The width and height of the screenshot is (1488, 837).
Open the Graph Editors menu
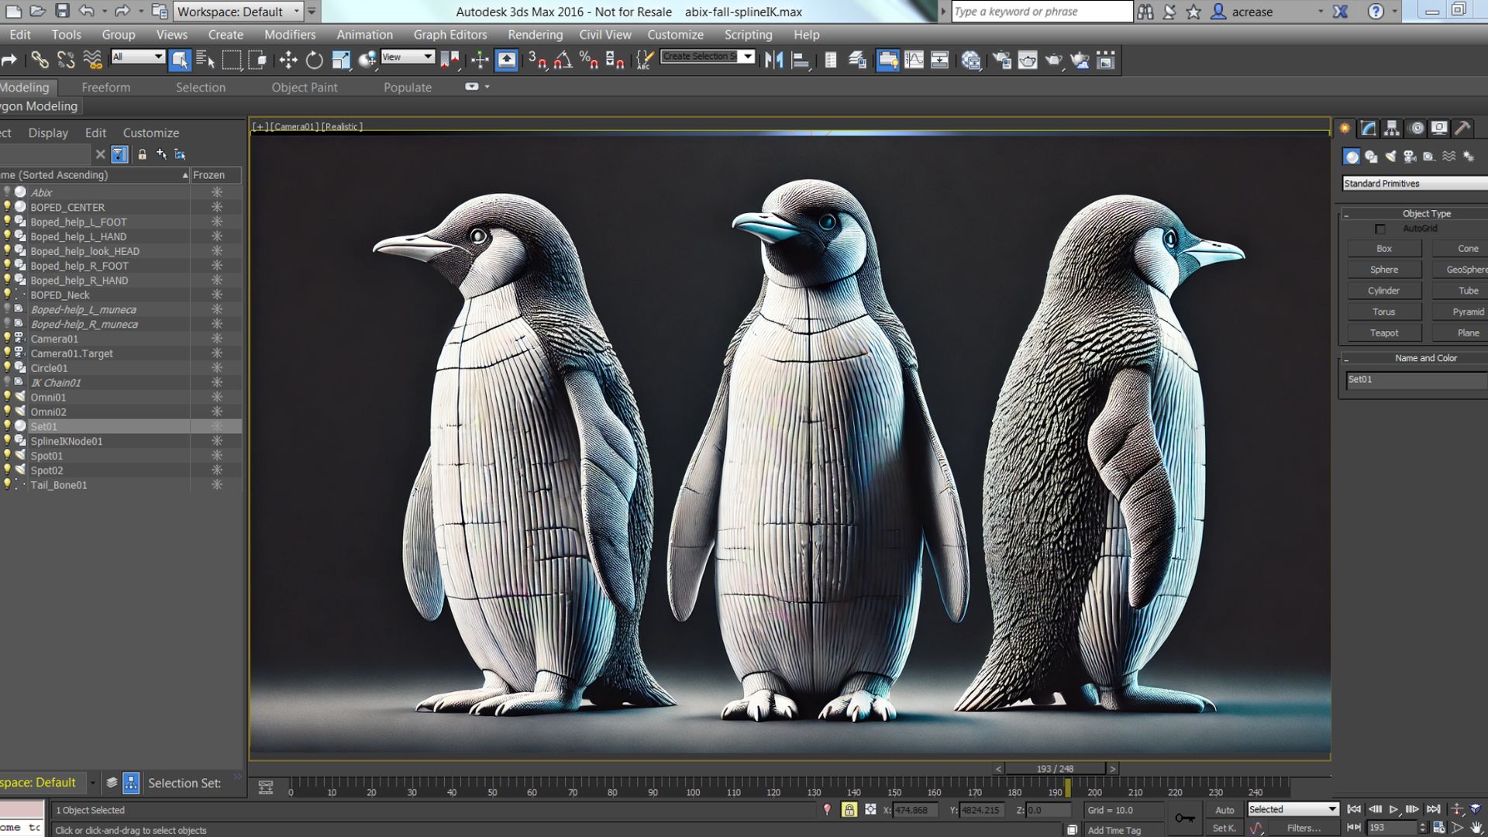(x=449, y=35)
